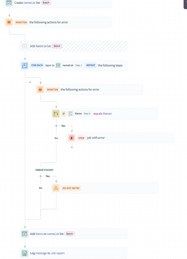Click the nameList Step 2 data pill
Image resolution: width=187 pixels, height=259 pixels.
coord(69,65)
